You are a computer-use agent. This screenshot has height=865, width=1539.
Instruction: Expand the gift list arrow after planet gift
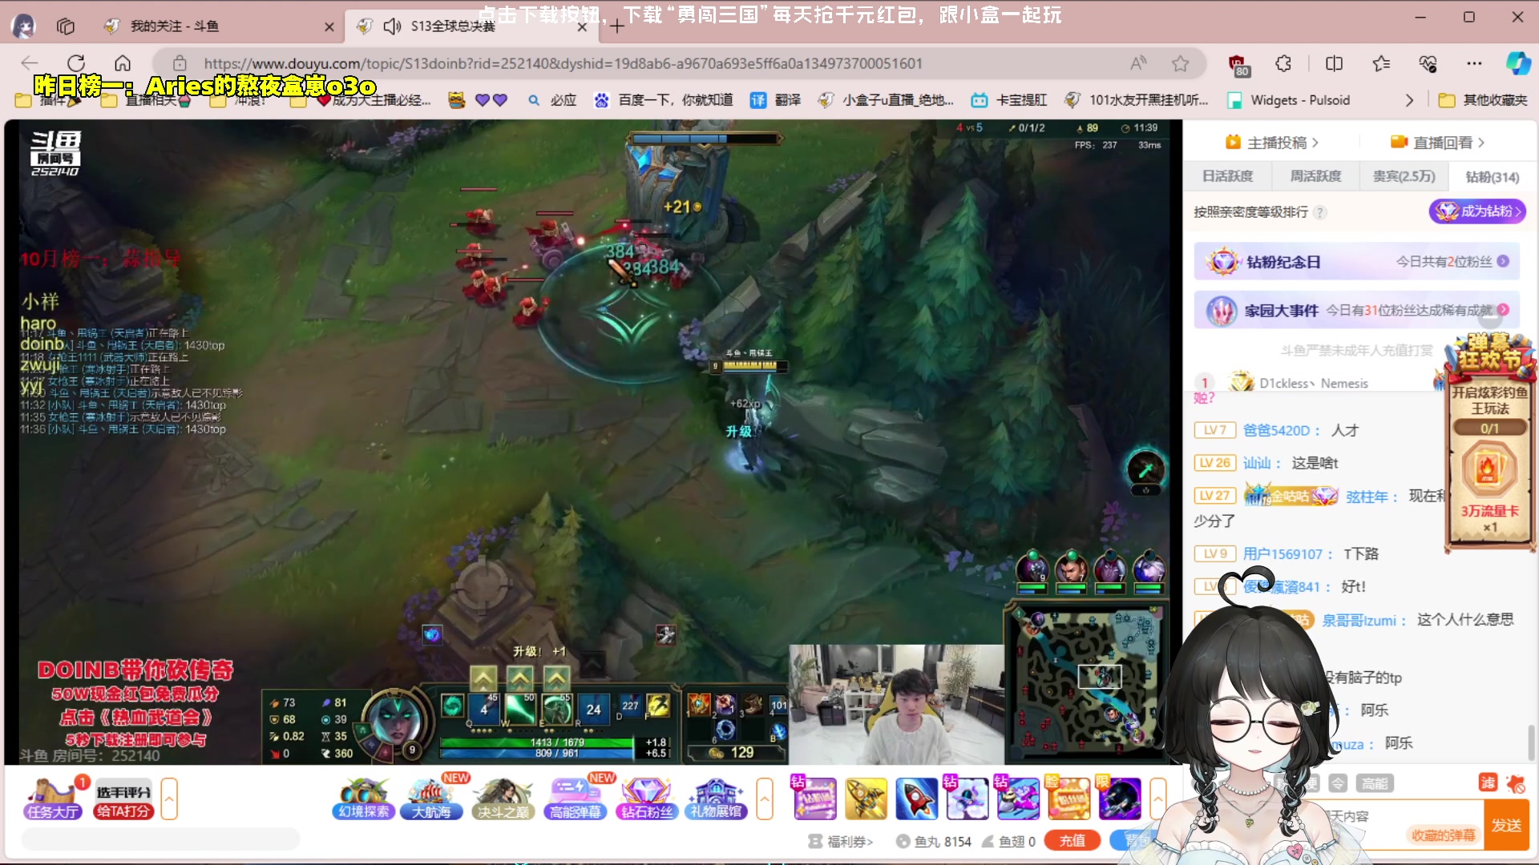click(x=1157, y=799)
